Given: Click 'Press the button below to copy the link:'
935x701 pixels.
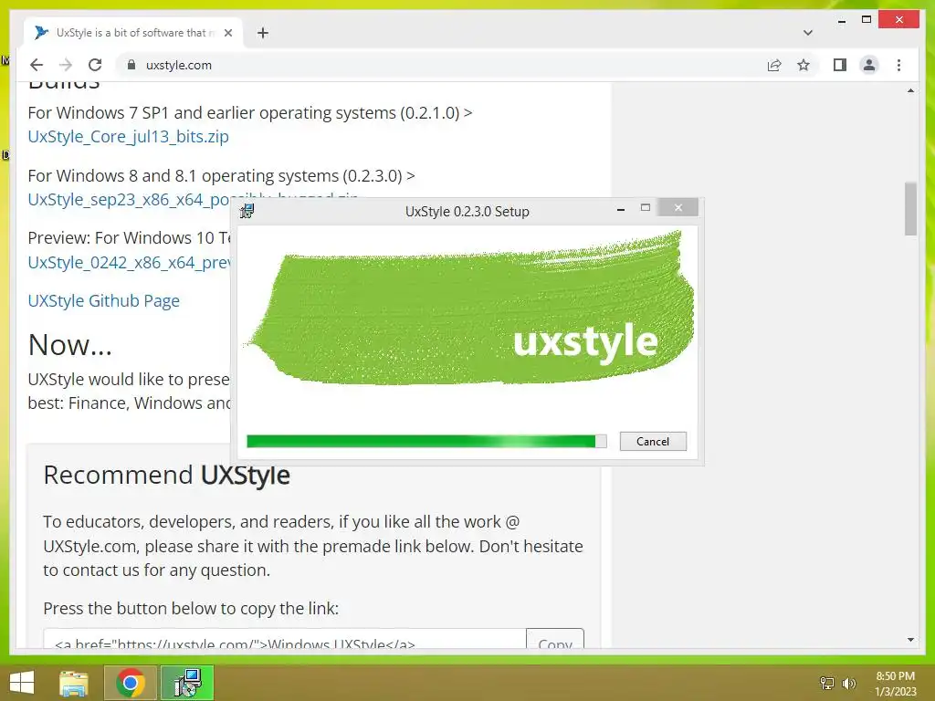Looking at the screenshot, I should [x=191, y=609].
